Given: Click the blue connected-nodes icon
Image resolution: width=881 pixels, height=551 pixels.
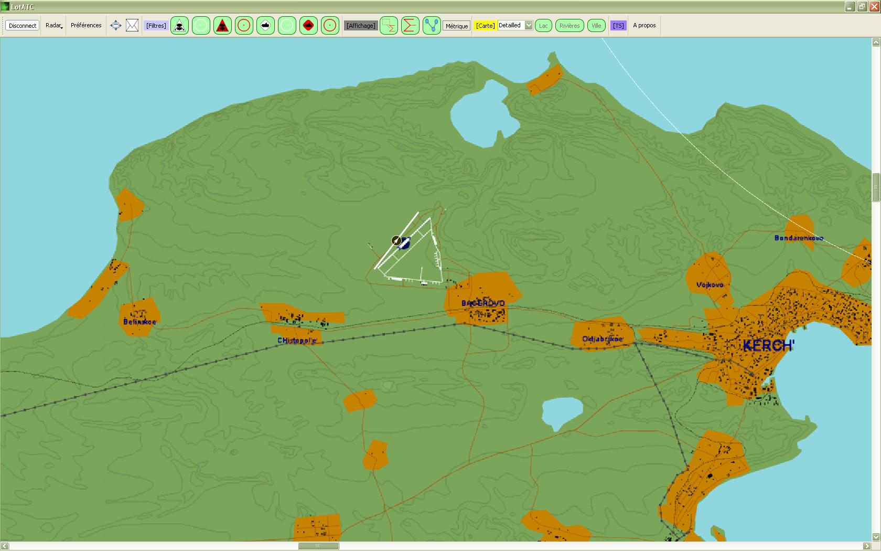Looking at the screenshot, I should (x=432, y=25).
